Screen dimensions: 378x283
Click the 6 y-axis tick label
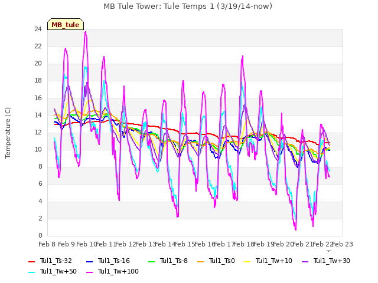point(40,184)
